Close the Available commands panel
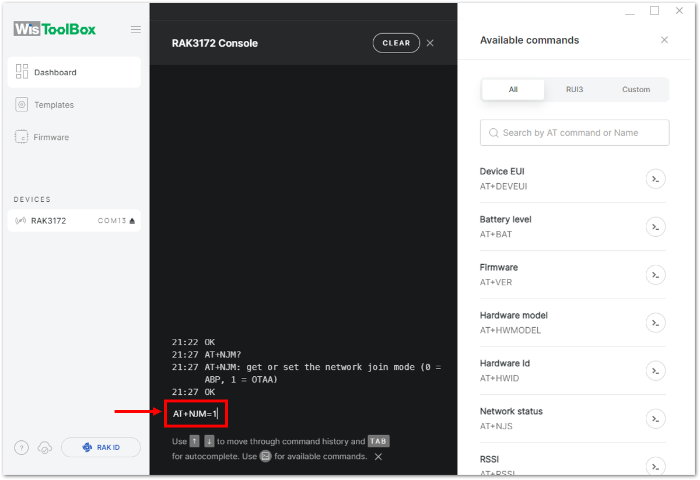 coord(664,40)
